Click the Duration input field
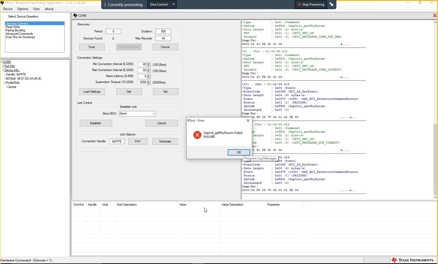Image resolution: width=438 pixels, height=264 pixels. point(163,31)
